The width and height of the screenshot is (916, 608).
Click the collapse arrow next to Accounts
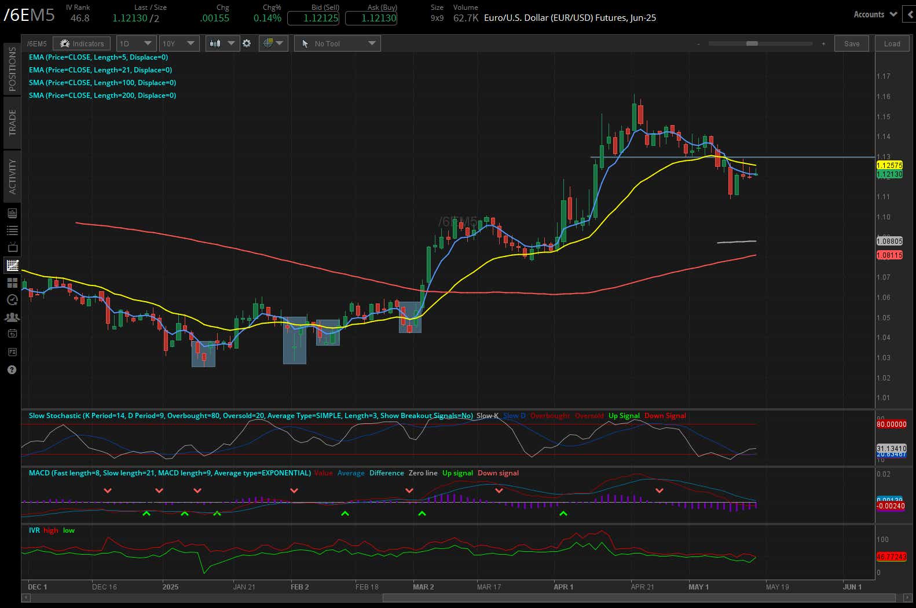point(910,14)
